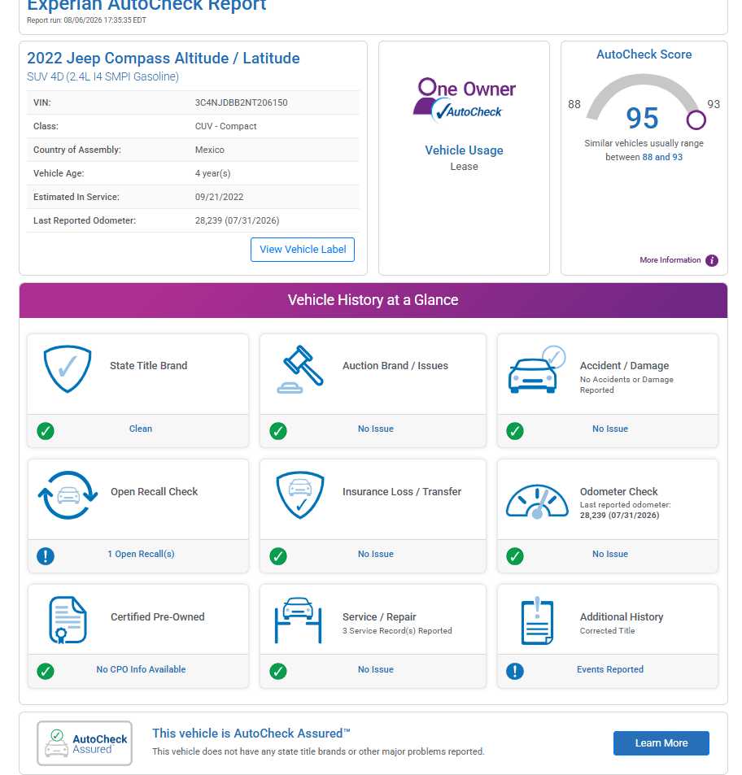Click the Service / Repair car lift icon
The width and height of the screenshot is (742, 775).
pos(298,620)
